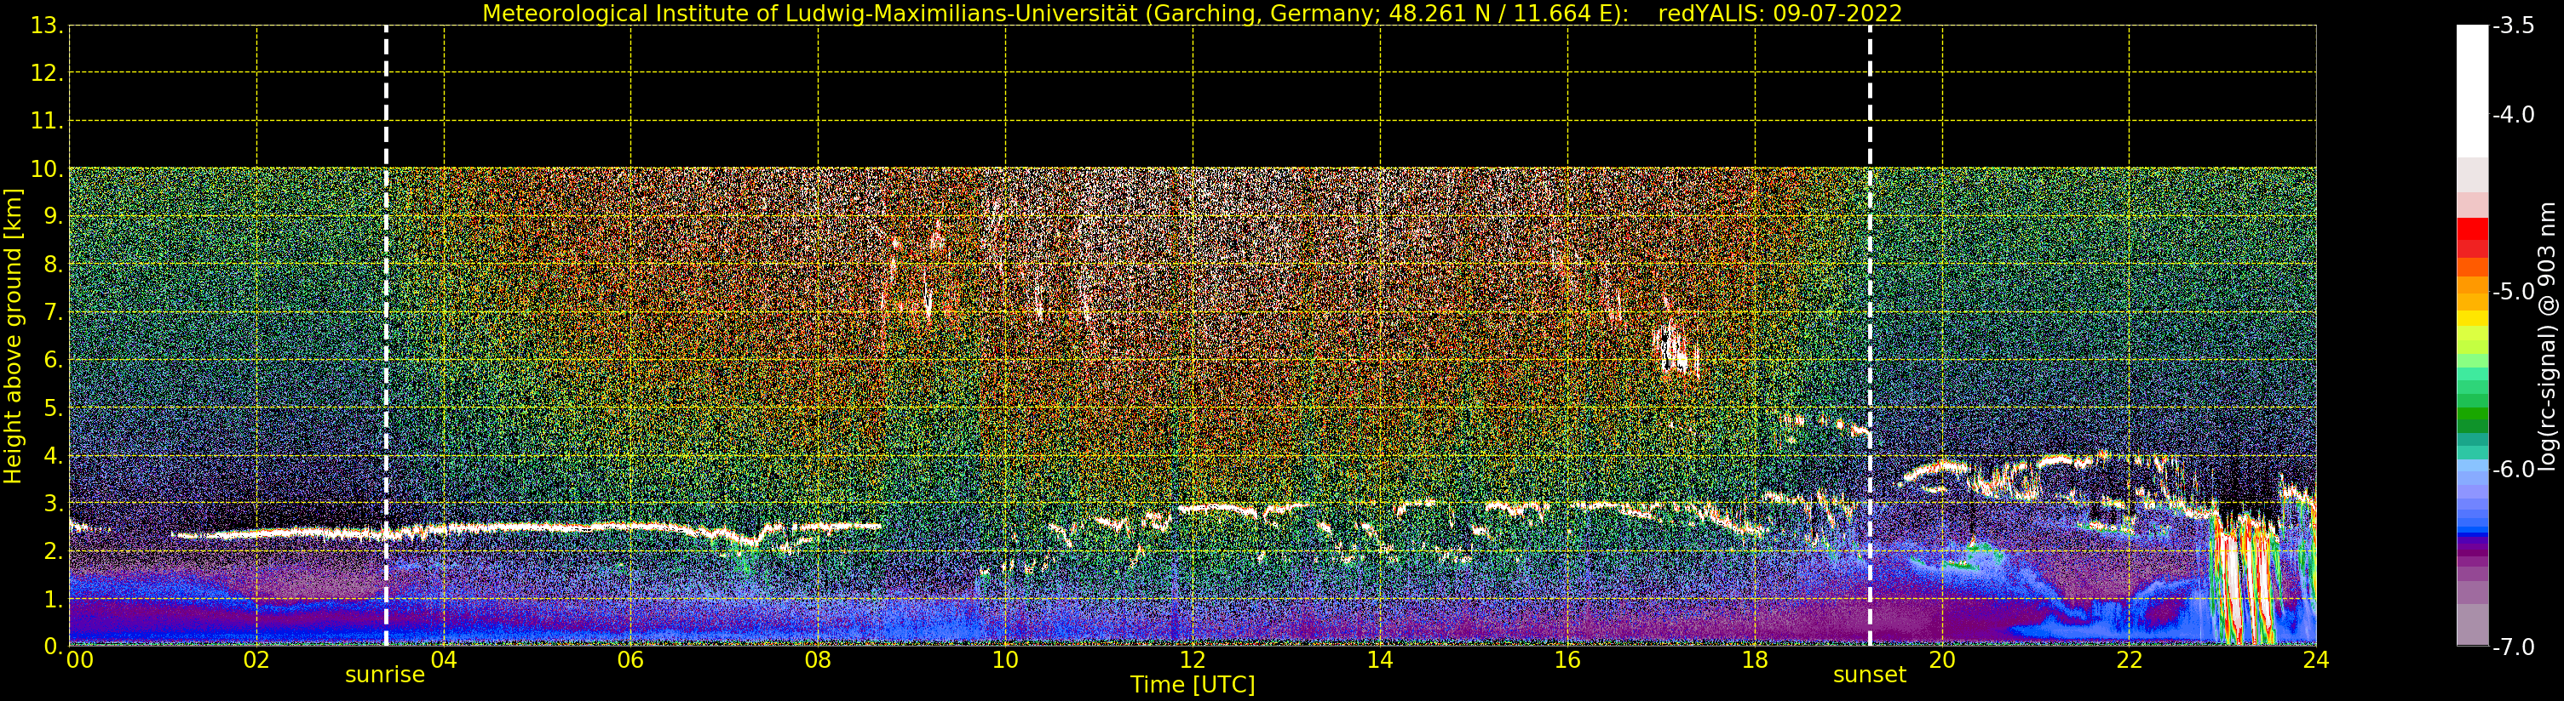
Task: Click the height axis tick '7.'
Action: click(54, 312)
